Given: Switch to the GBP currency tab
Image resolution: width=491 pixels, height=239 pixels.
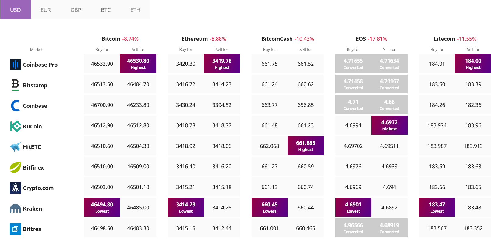Looking at the screenshot, I should point(76,10).
